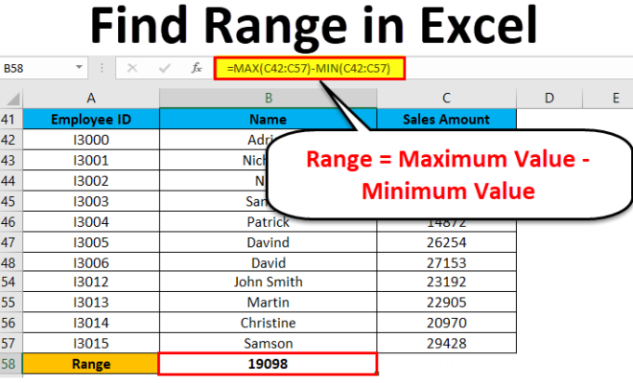Confirm entry with the checkmark icon
Image resolution: width=633 pixels, height=383 pixels.
pos(164,68)
